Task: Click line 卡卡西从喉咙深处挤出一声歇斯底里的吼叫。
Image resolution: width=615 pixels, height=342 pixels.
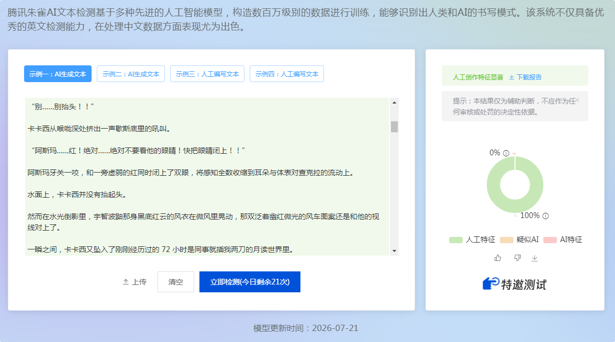Action: pyautogui.click(x=99, y=129)
